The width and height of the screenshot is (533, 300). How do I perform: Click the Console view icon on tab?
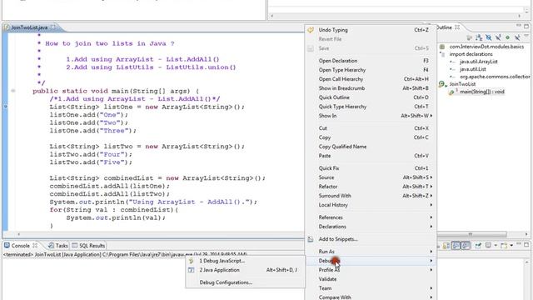(x=7, y=245)
